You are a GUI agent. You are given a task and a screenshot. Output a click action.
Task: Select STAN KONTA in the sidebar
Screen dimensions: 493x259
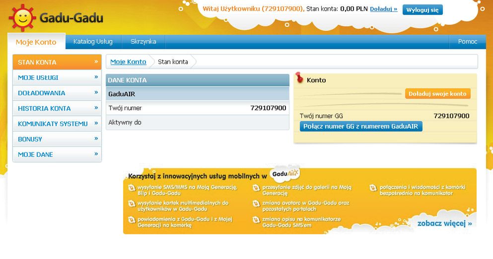[x=57, y=62]
